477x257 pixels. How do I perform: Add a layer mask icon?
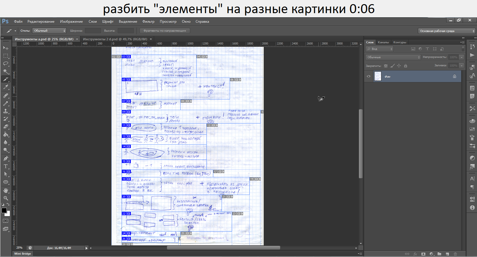423,254
